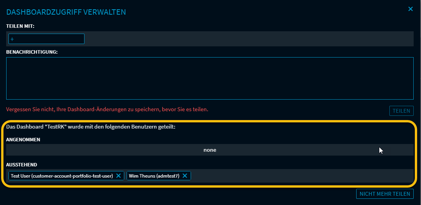Viewport: 421px width, 205px height.
Task: Click the red save reminder warning text
Action: point(107,109)
